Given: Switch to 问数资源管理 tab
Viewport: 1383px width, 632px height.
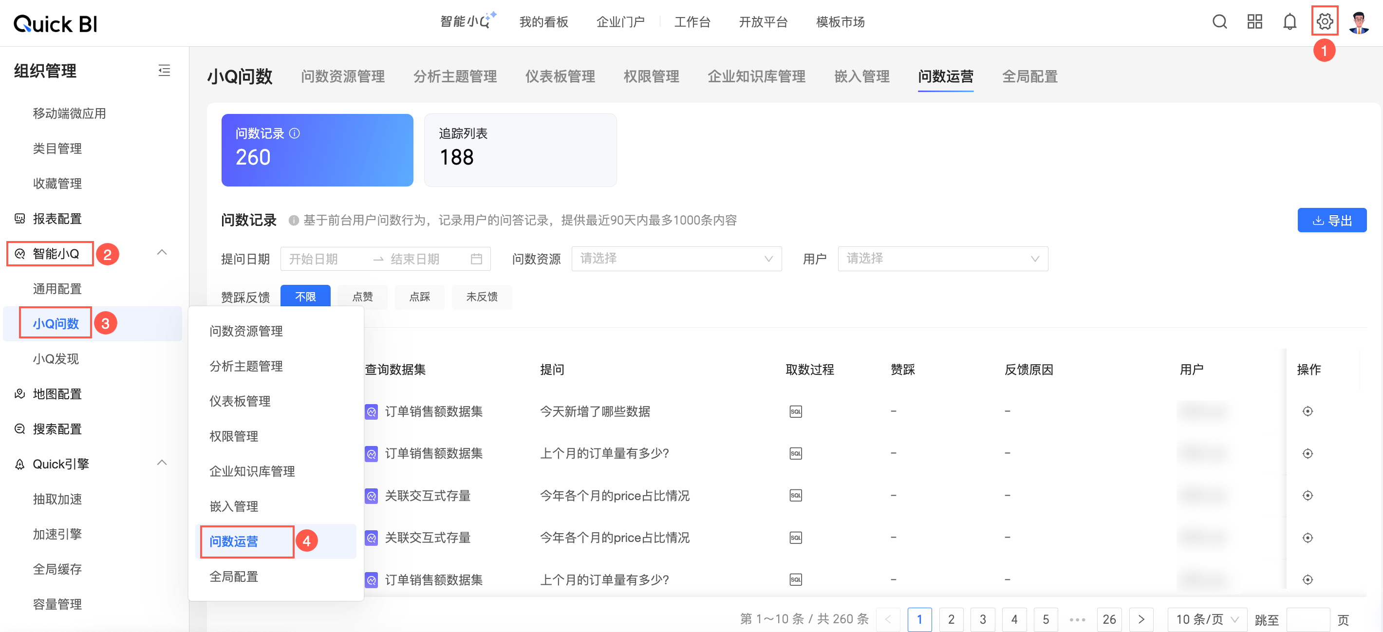Looking at the screenshot, I should point(342,77).
